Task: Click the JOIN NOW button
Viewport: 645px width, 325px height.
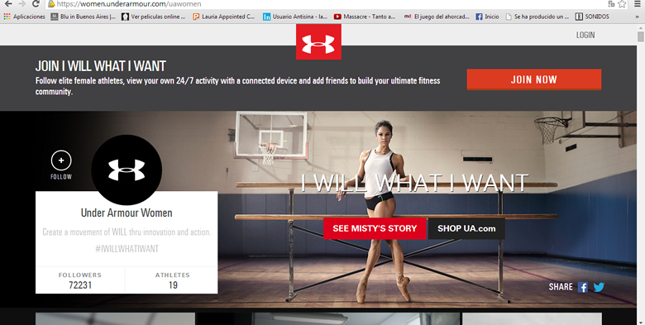Action: [534, 79]
